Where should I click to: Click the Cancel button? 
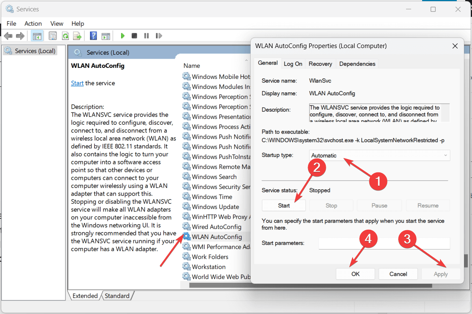pyautogui.click(x=398, y=274)
